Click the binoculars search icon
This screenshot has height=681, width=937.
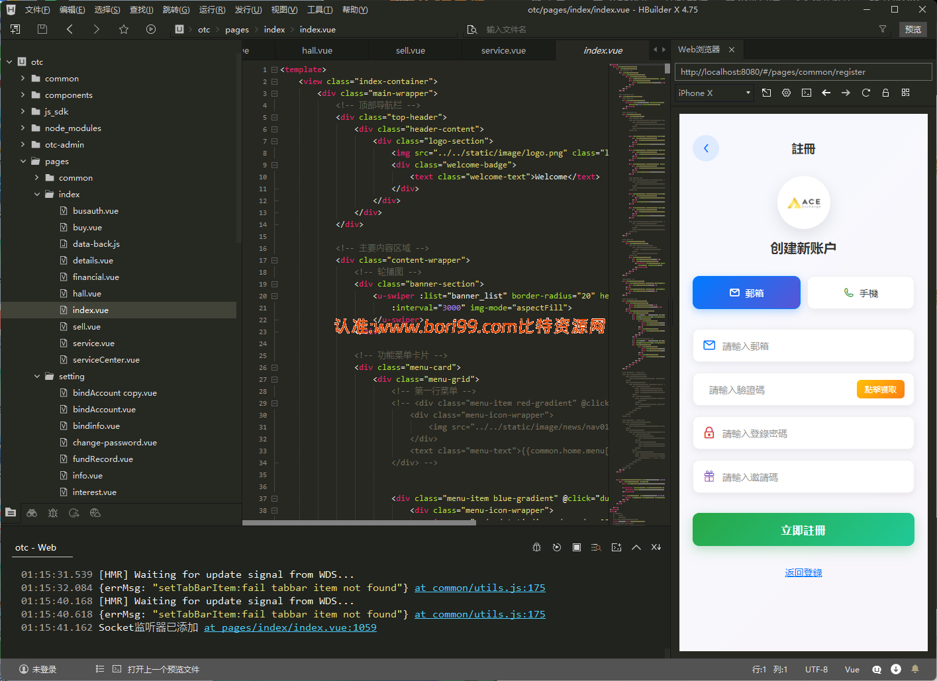pos(32,513)
